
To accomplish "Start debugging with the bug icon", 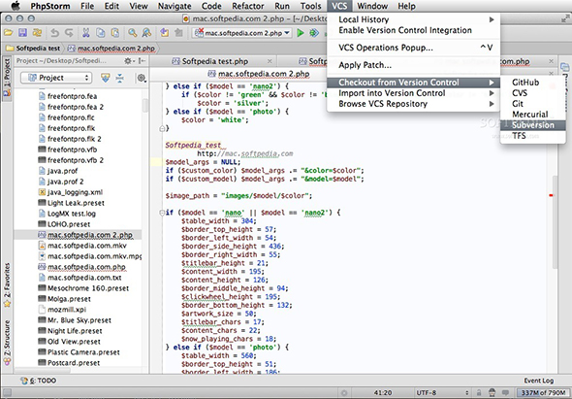I will pyautogui.click(x=314, y=33).
